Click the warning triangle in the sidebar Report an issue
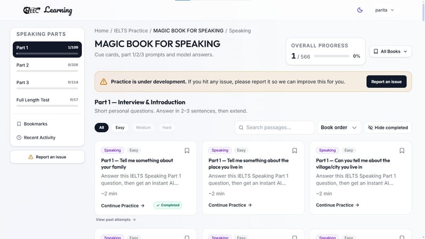This screenshot has width=425, height=239. (x=31, y=157)
